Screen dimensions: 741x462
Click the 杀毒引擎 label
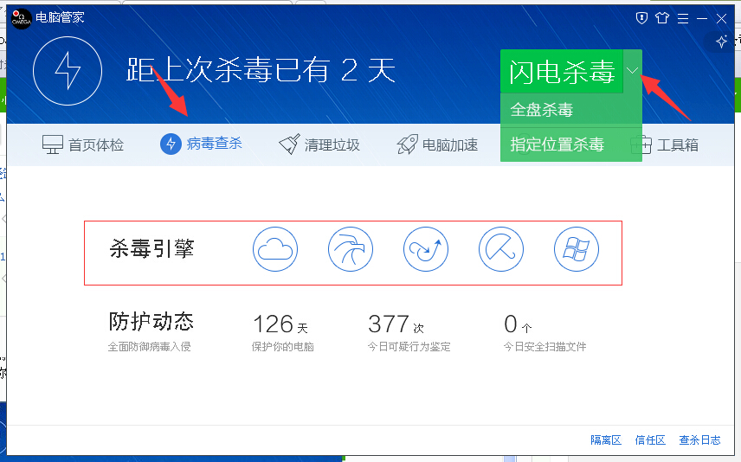click(151, 248)
